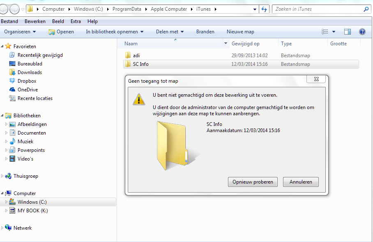This screenshot has height=242, width=373.
Task: Sort by Type column header
Action: [x=303, y=44]
